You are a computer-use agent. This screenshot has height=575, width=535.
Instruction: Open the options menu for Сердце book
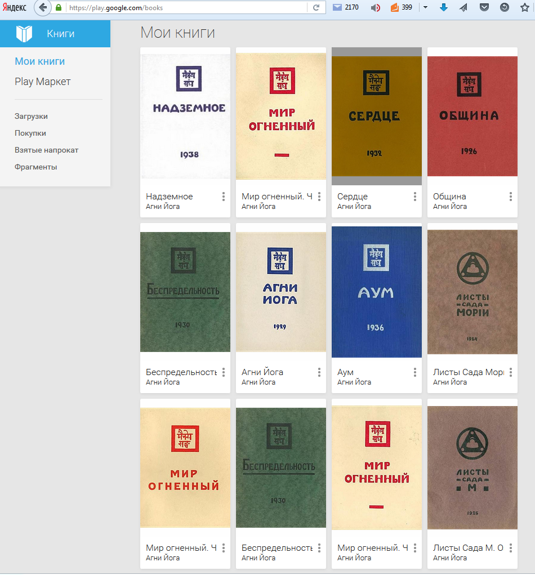[x=415, y=197]
